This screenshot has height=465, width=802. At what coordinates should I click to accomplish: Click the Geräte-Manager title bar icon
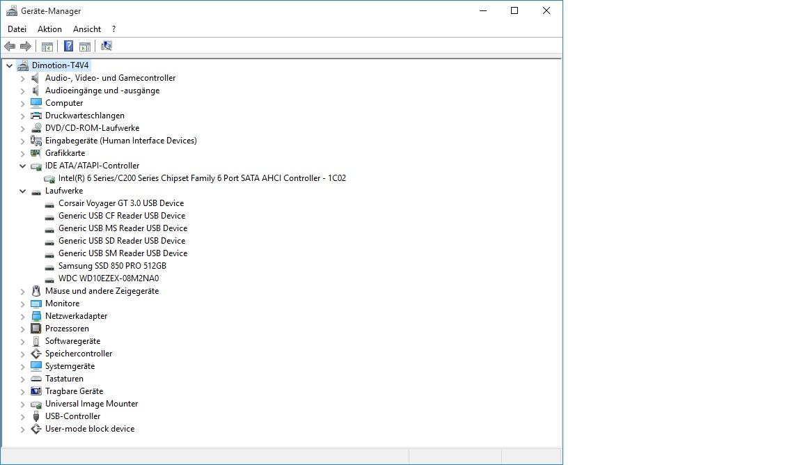pyautogui.click(x=12, y=10)
